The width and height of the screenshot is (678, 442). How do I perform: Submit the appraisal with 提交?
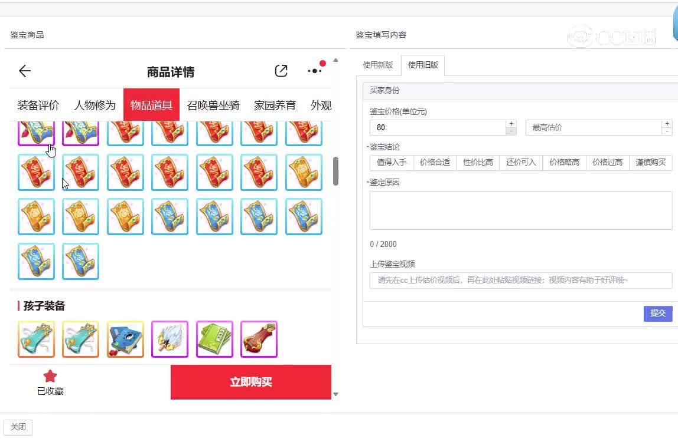pos(658,314)
